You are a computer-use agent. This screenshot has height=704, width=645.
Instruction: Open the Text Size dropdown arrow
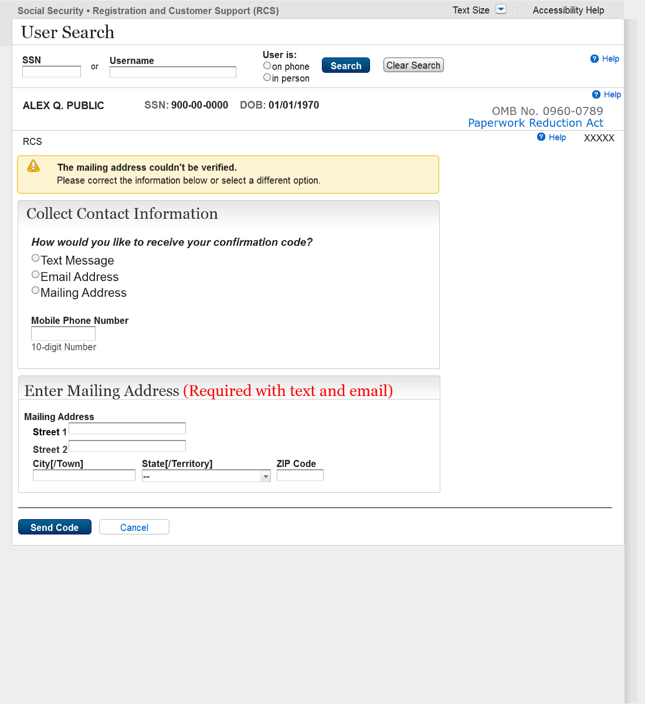coord(501,9)
